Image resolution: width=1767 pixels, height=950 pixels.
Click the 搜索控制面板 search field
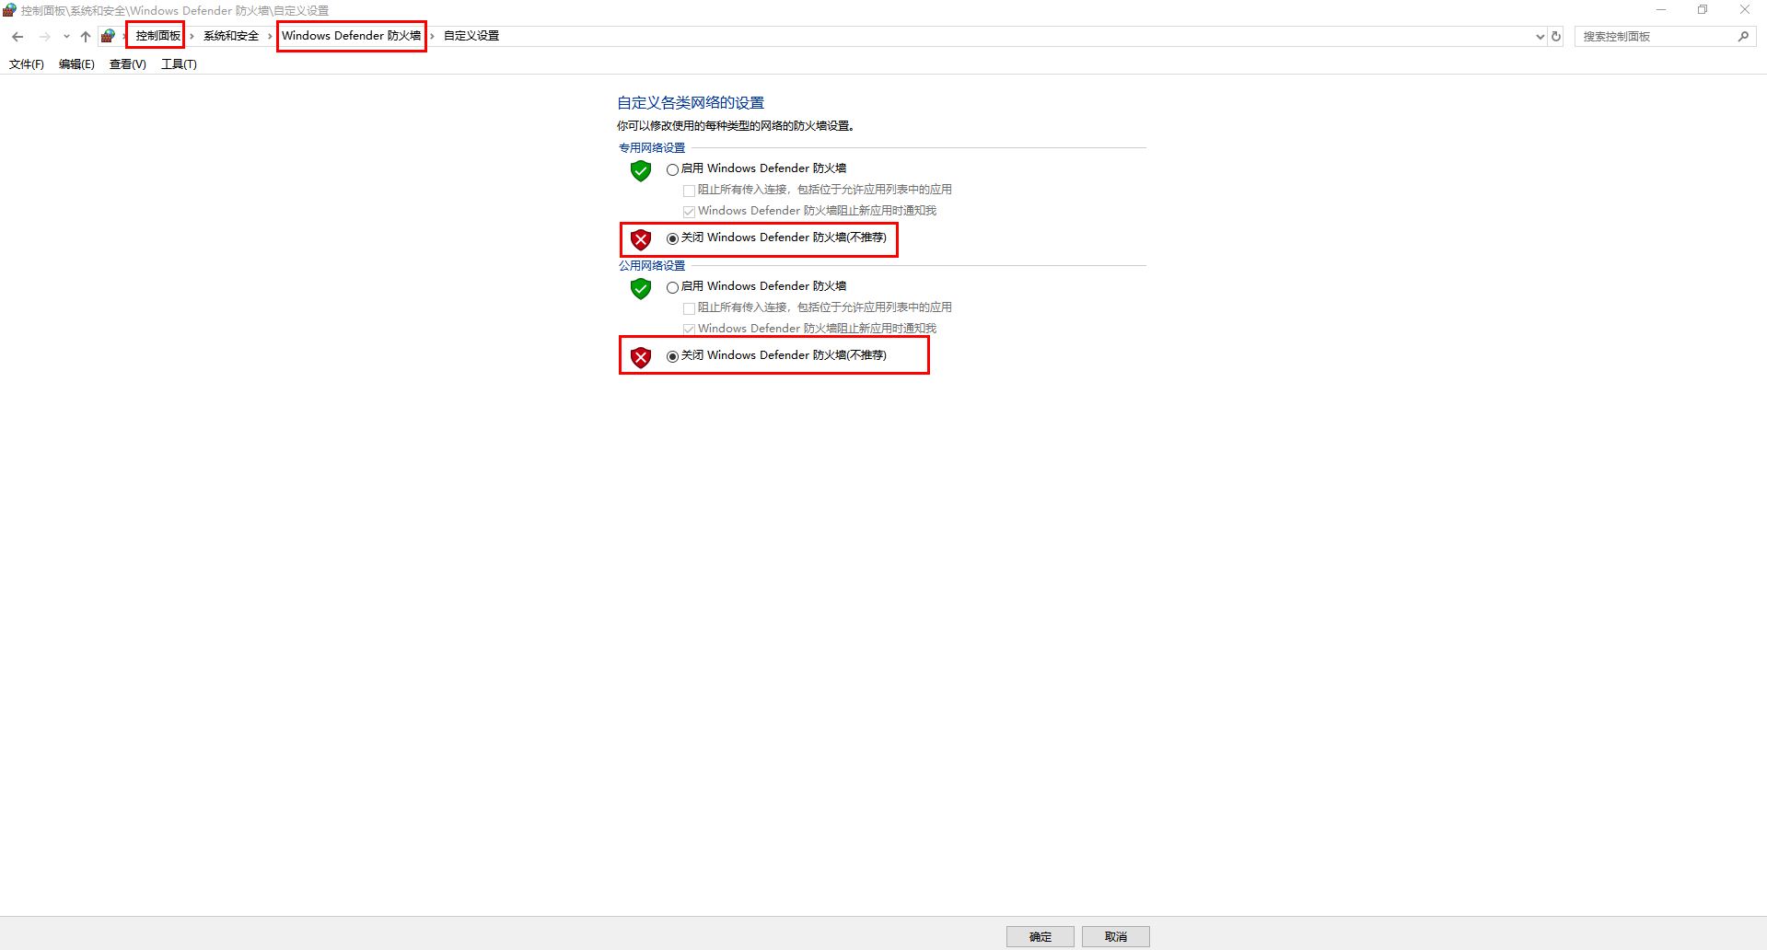(1654, 37)
